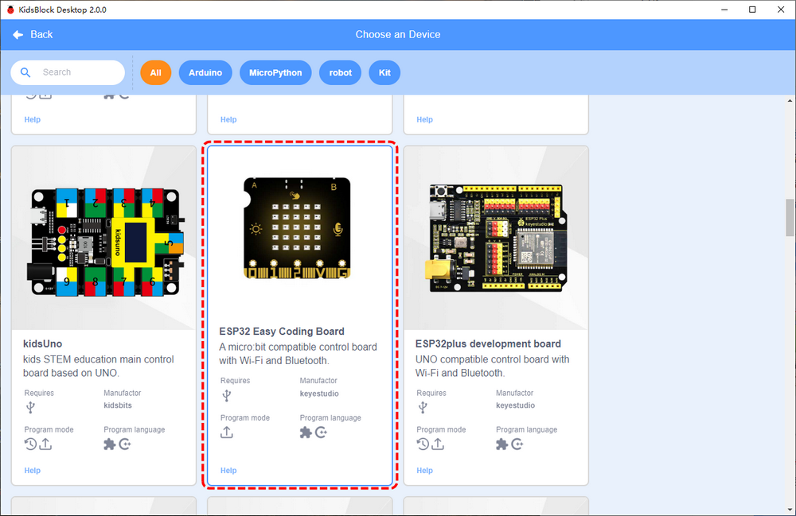Select the All filter

156,72
